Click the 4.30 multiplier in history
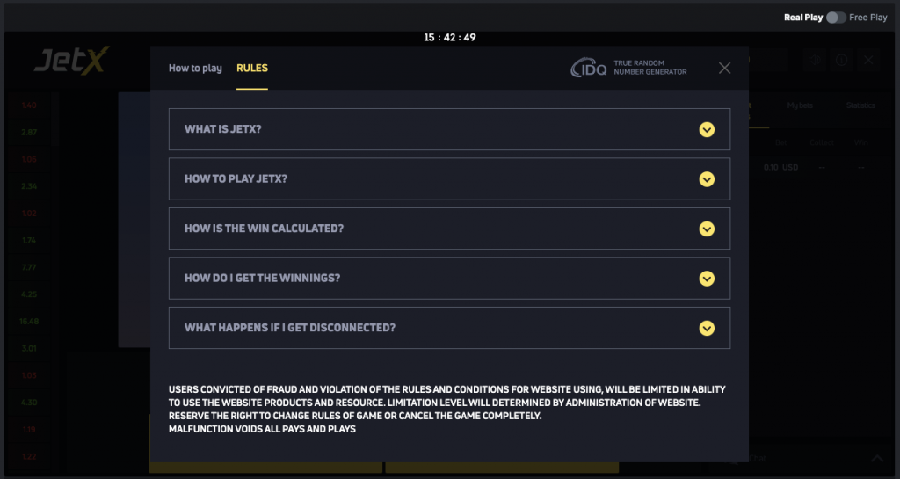 click(x=29, y=403)
